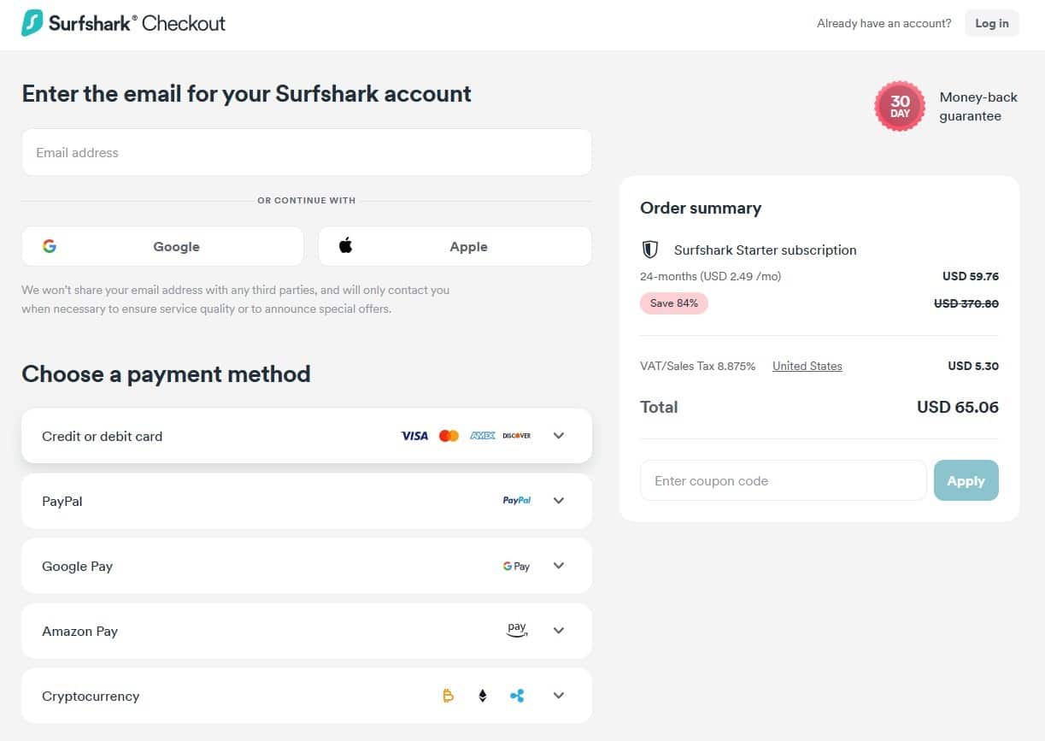Image resolution: width=1045 pixels, height=741 pixels.
Task: Click the Visa card icon
Action: 414,436
